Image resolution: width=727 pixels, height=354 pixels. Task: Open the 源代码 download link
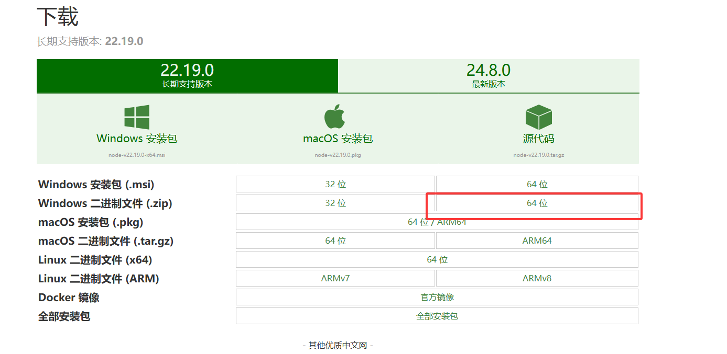pyautogui.click(x=538, y=139)
